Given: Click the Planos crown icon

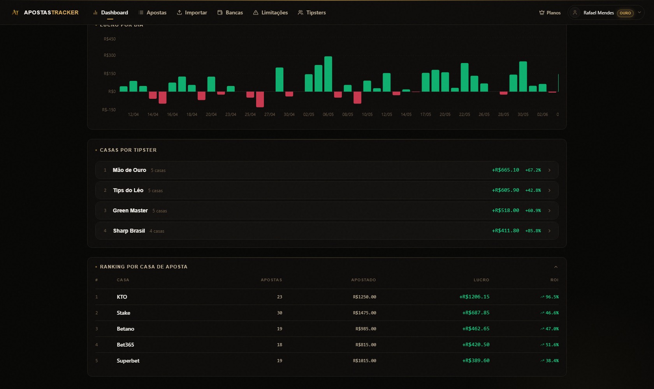Looking at the screenshot, I should [x=541, y=12].
